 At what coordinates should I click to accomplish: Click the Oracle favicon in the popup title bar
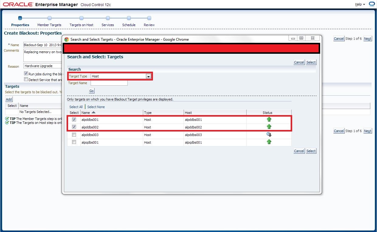(x=66, y=39)
